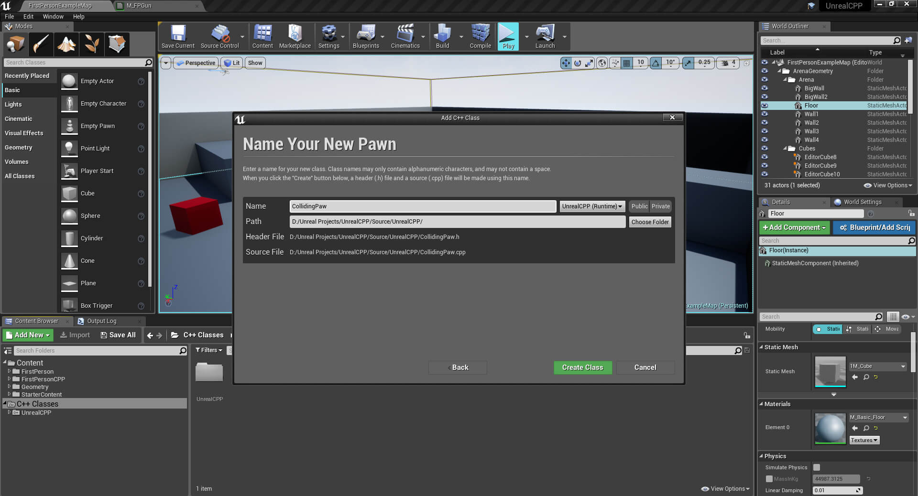
Task: Toggle visibility of Floor actor
Action: 765,106
